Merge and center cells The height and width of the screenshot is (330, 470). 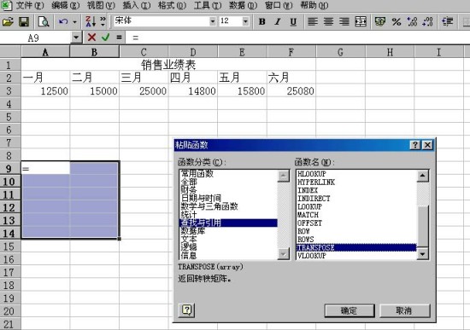pos(361,21)
